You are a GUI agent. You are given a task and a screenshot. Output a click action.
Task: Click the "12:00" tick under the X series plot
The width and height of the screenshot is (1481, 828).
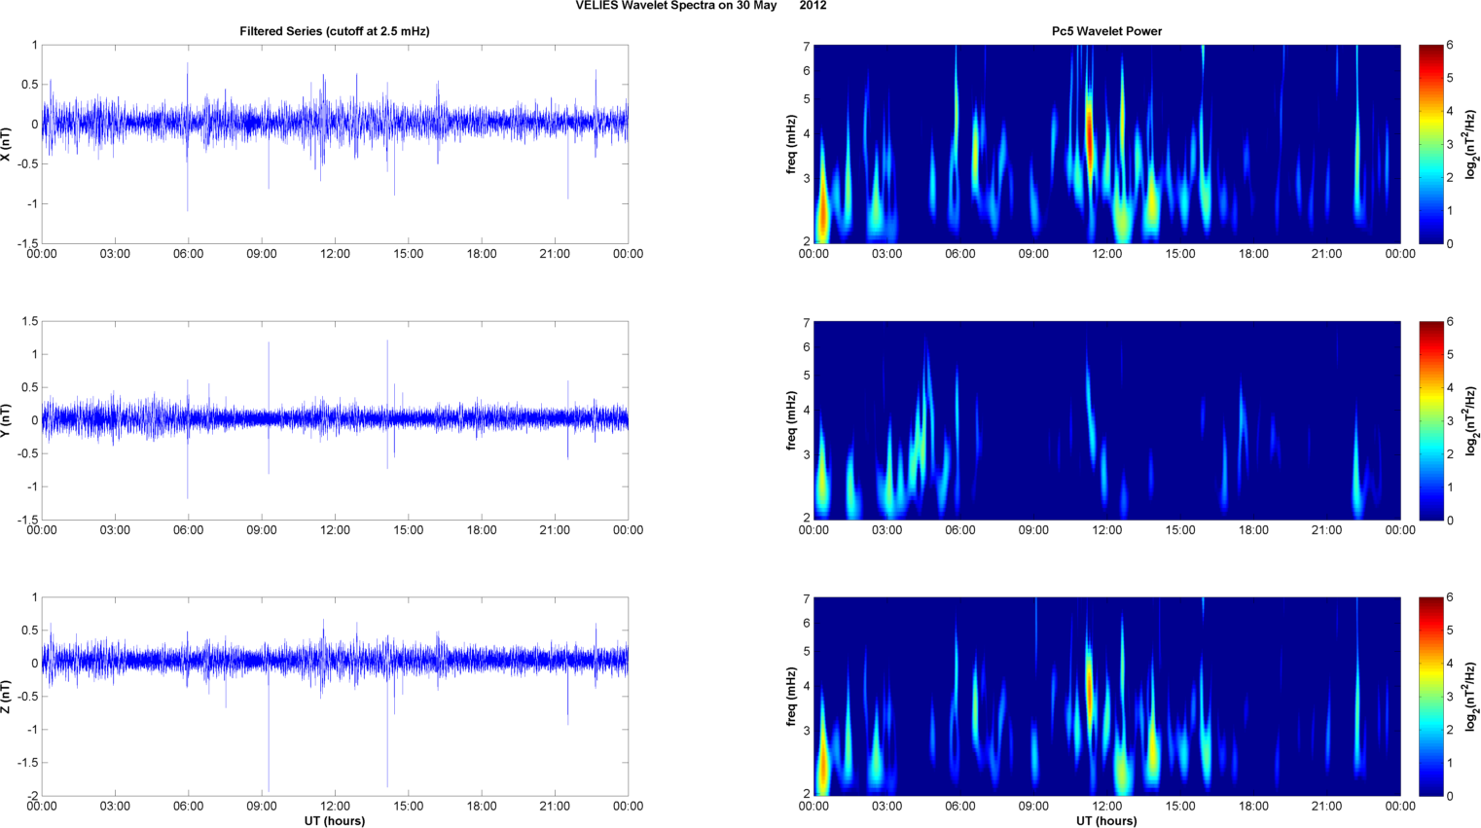pyautogui.click(x=335, y=254)
